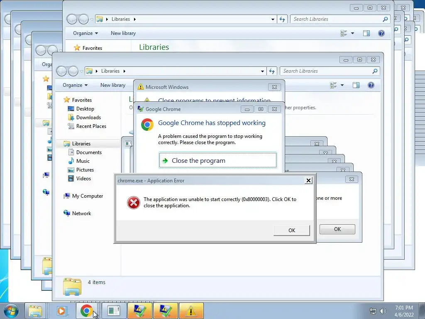
Task: Open Downloads in the Favorites list
Action: [88, 118]
